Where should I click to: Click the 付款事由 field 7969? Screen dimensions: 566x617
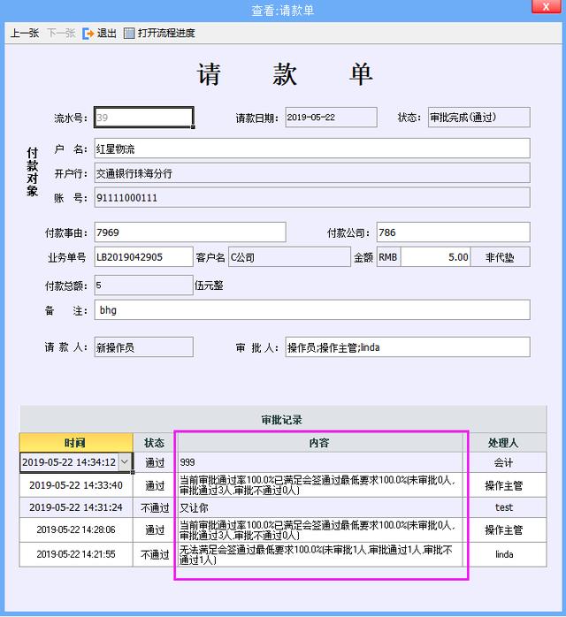pos(190,232)
